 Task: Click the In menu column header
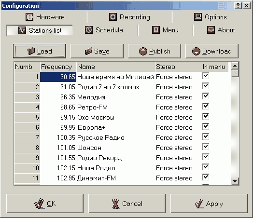pos(215,67)
